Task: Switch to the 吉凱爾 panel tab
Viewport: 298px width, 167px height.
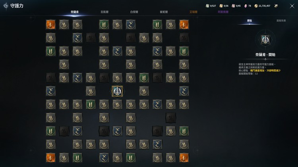Action: pos(104,12)
